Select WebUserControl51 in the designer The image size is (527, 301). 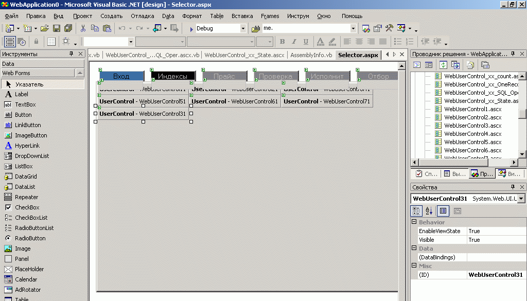[x=143, y=101]
